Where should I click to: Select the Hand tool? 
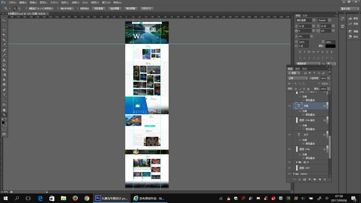point(4,110)
